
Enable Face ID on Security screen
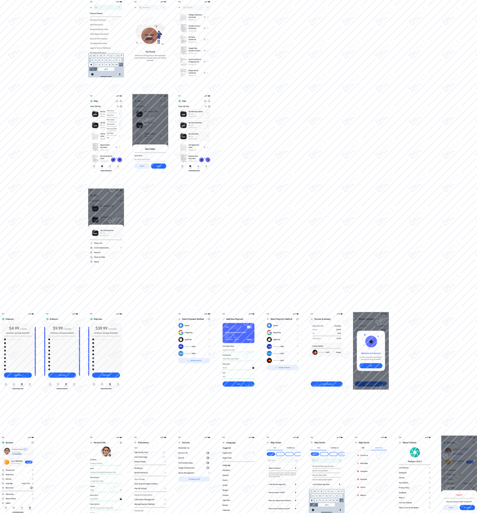pos(207,458)
